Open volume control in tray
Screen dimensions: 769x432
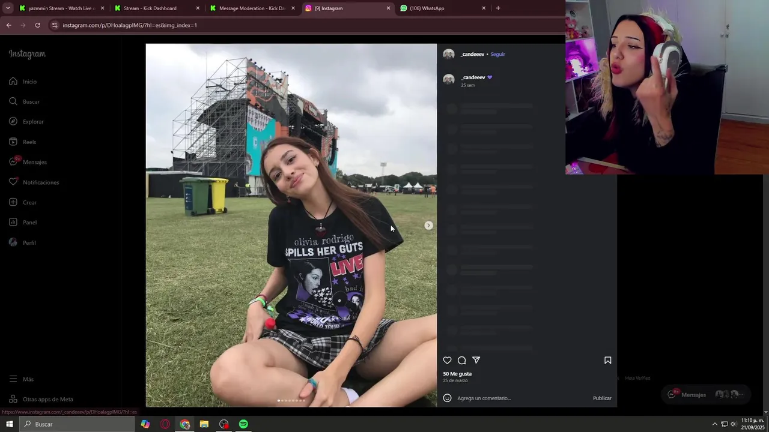[733, 424]
